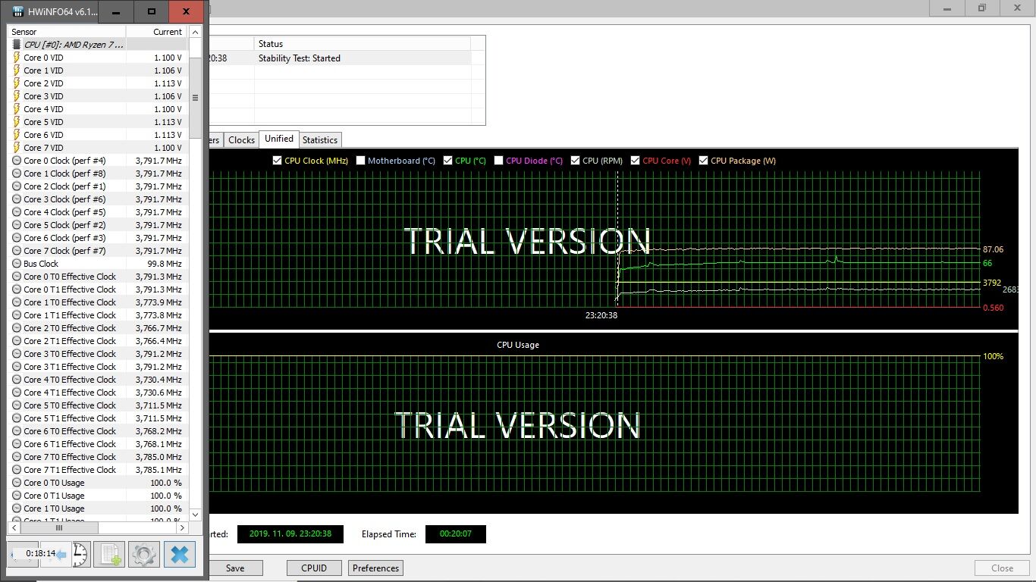The width and height of the screenshot is (1036, 582).
Task: Click the horizontal scrollbar thumb in the sensor list
Action: (59, 527)
